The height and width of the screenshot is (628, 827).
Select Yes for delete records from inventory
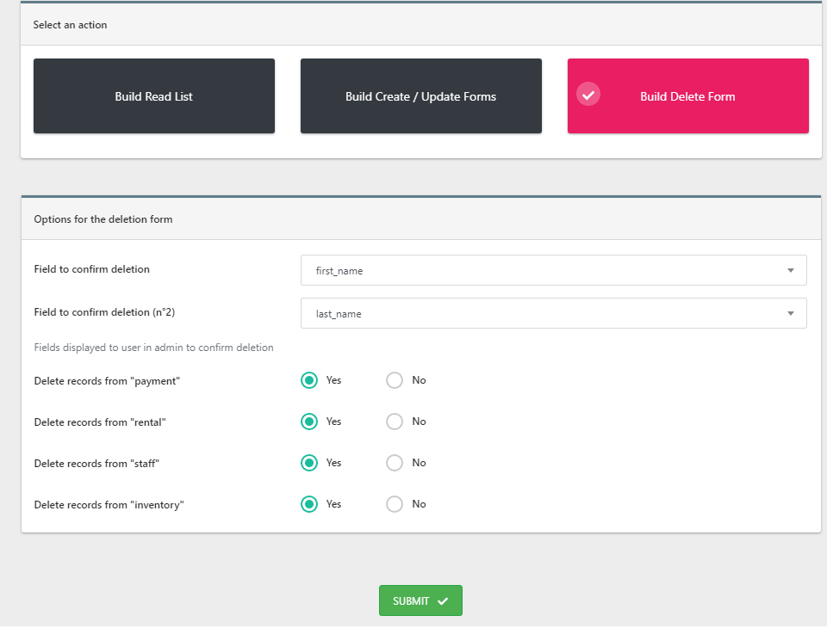(x=309, y=504)
